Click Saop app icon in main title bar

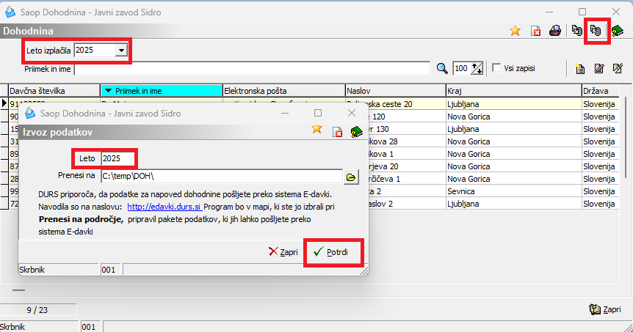pos(10,12)
